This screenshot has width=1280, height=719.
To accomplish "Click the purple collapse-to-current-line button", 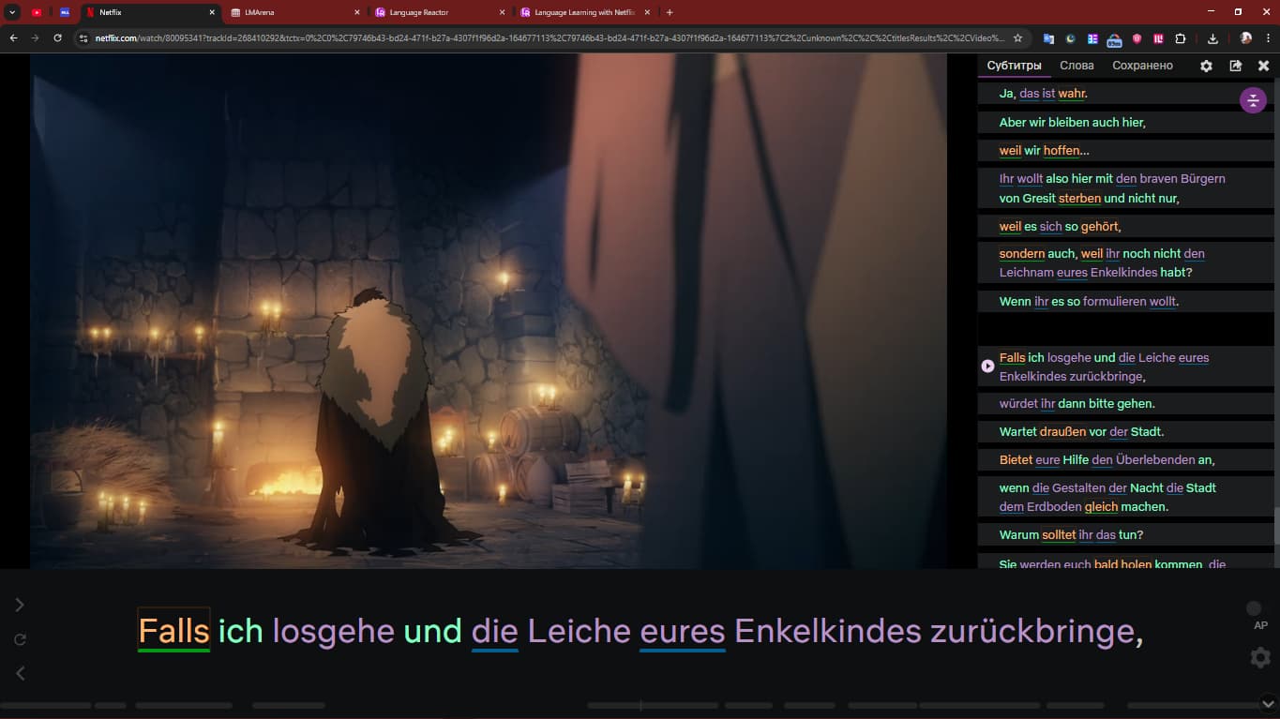I will (x=1253, y=100).
